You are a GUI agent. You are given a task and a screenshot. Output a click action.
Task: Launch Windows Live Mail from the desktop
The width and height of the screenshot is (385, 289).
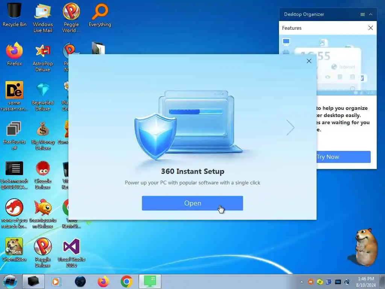[43, 18]
